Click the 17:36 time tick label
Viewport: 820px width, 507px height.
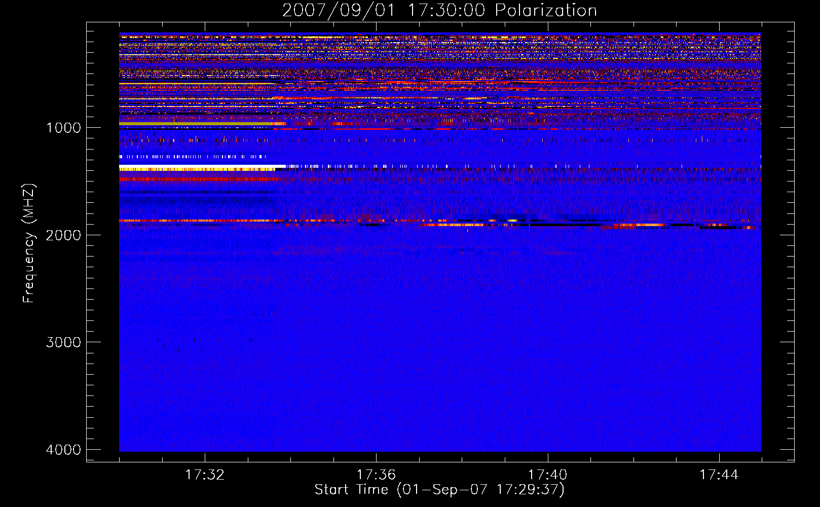tap(376, 475)
